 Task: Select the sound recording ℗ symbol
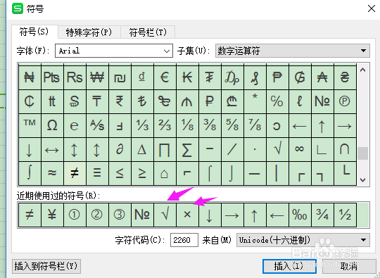(x=345, y=101)
